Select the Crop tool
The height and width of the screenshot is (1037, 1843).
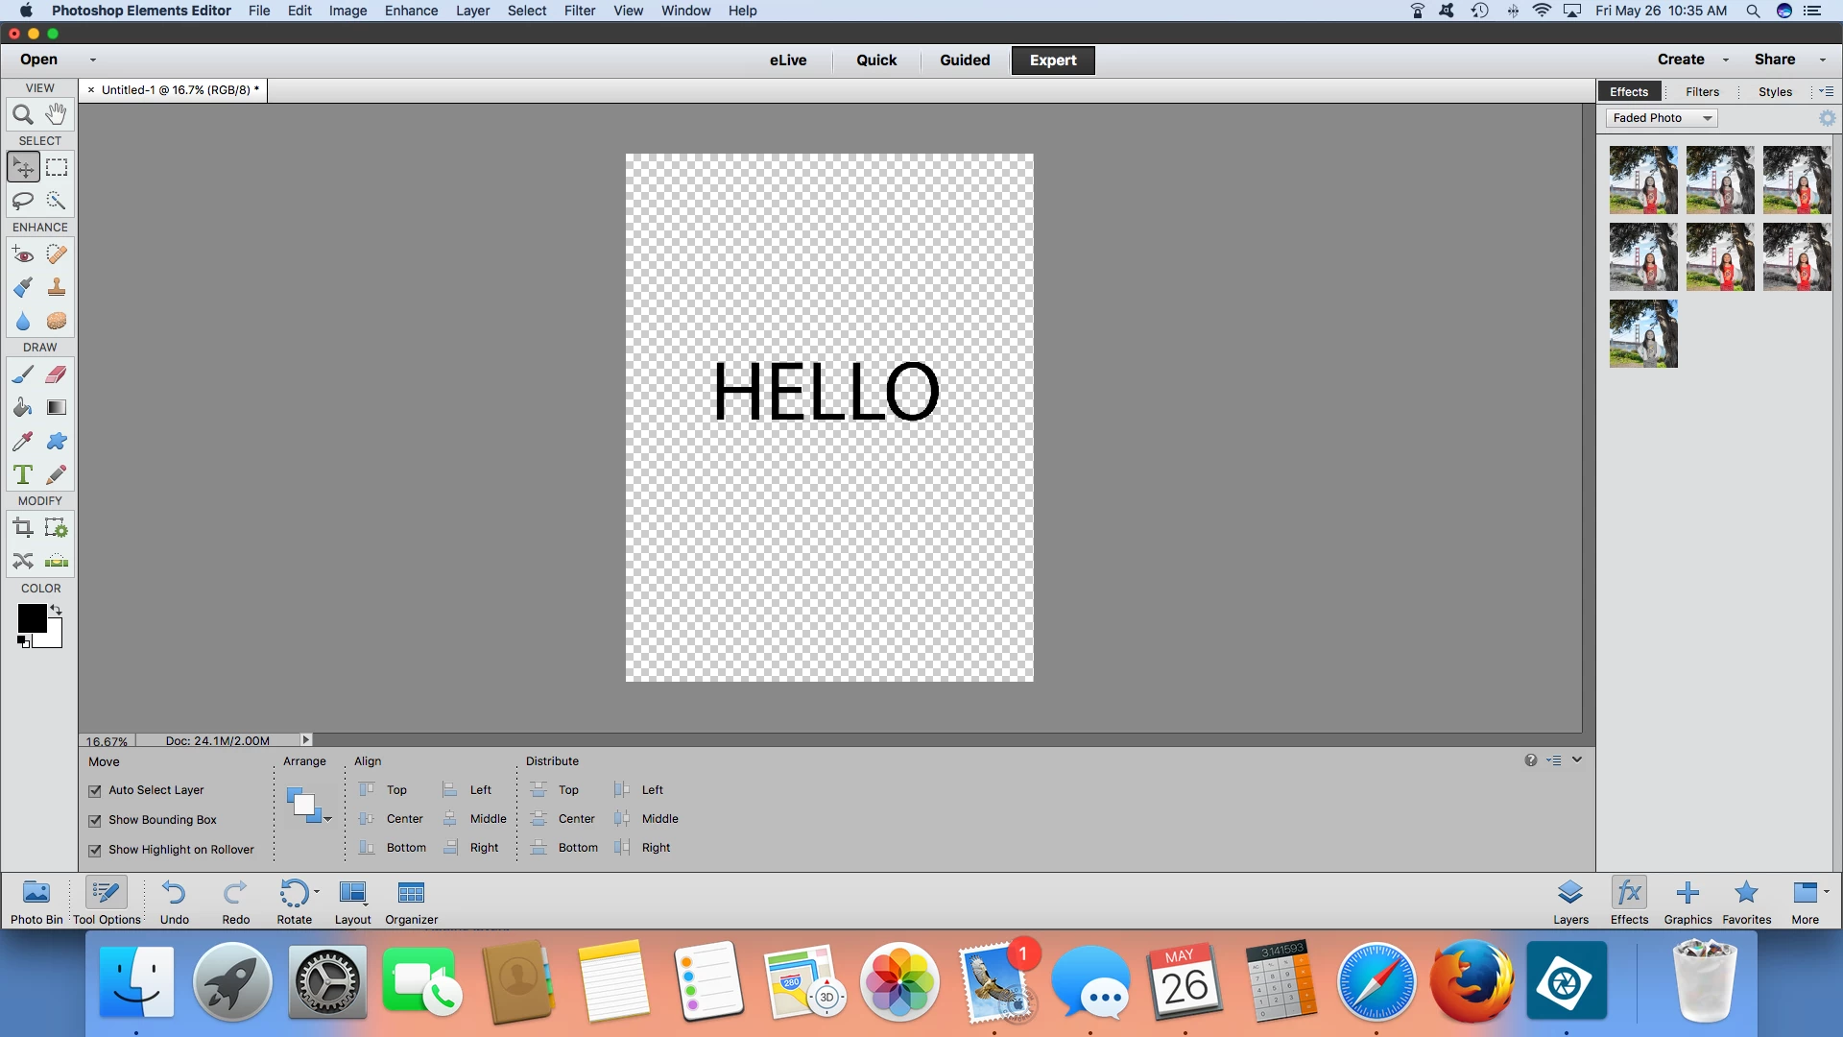[23, 528]
